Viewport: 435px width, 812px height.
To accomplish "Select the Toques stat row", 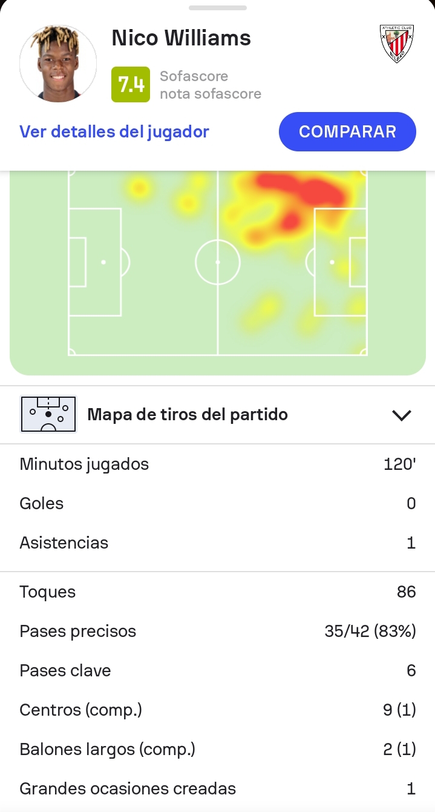I will coord(217,592).
